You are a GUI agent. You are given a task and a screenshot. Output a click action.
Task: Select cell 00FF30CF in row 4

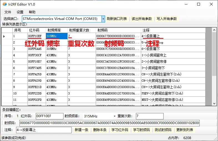coord(37,55)
